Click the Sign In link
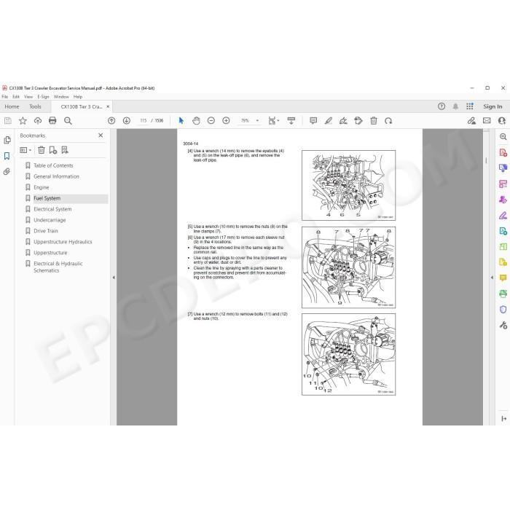Image resolution: width=510 pixels, height=510 pixels. (x=493, y=106)
